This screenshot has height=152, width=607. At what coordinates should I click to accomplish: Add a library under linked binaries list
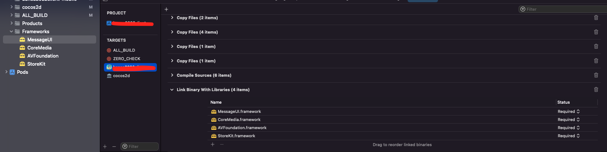click(213, 145)
